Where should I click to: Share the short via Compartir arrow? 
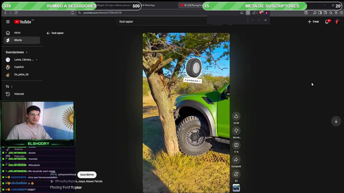236,160
